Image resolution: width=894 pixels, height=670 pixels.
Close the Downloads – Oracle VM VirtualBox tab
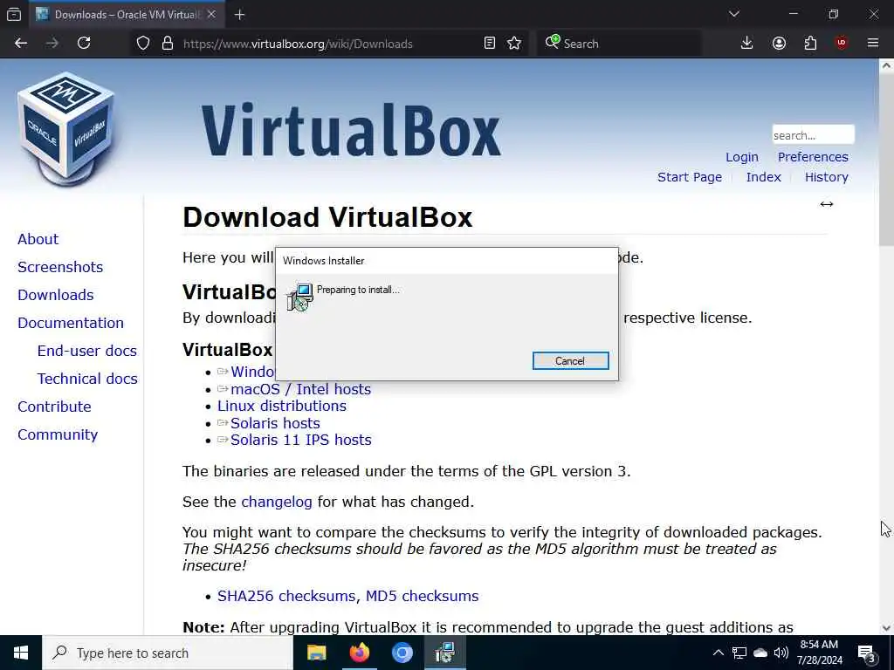click(x=211, y=14)
